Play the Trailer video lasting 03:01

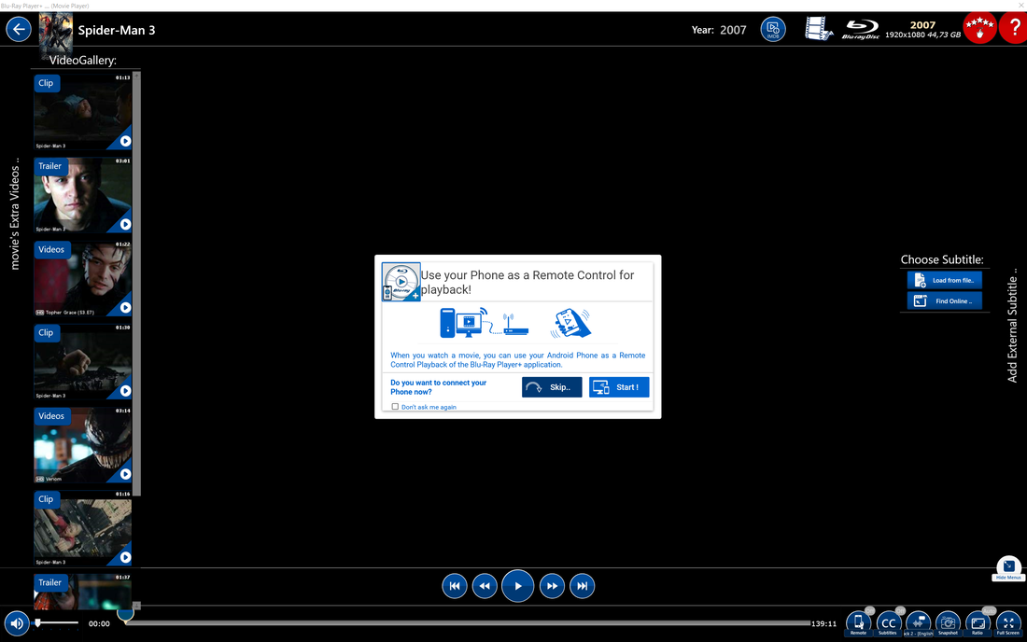tap(82, 195)
